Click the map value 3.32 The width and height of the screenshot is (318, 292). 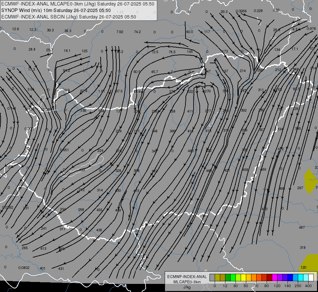coord(276,10)
